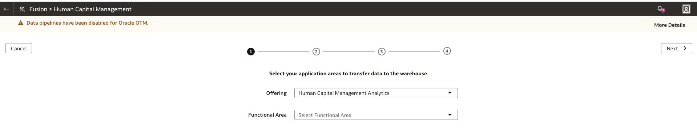The width and height of the screenshot is (697, 138).
Task: Click the warning triangle icon
Action: point(21,23)
